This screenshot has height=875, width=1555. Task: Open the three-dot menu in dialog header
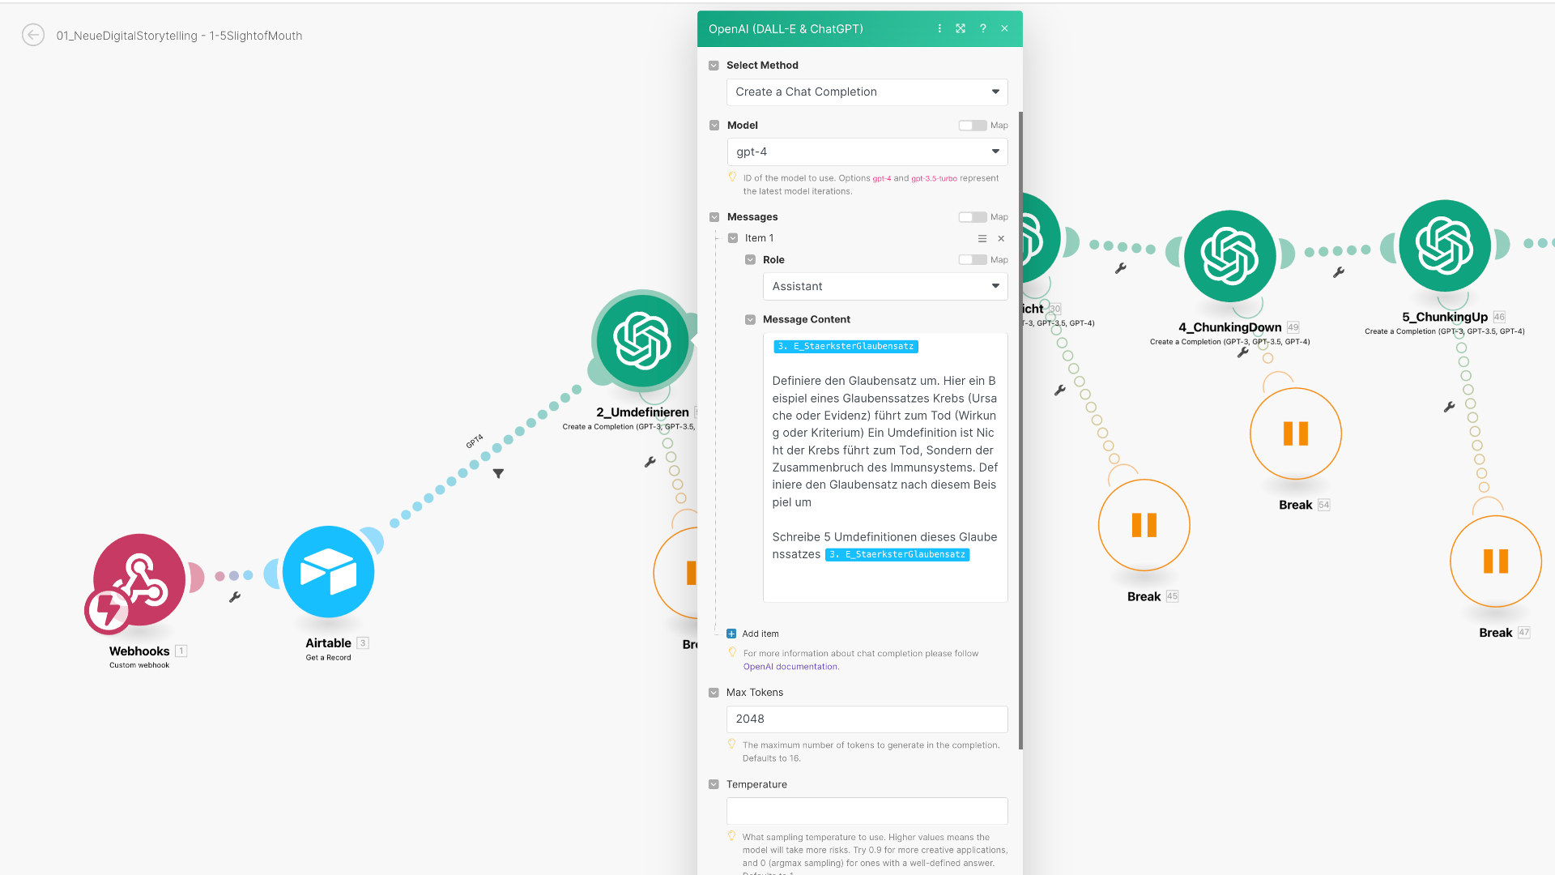pos(939,28)
